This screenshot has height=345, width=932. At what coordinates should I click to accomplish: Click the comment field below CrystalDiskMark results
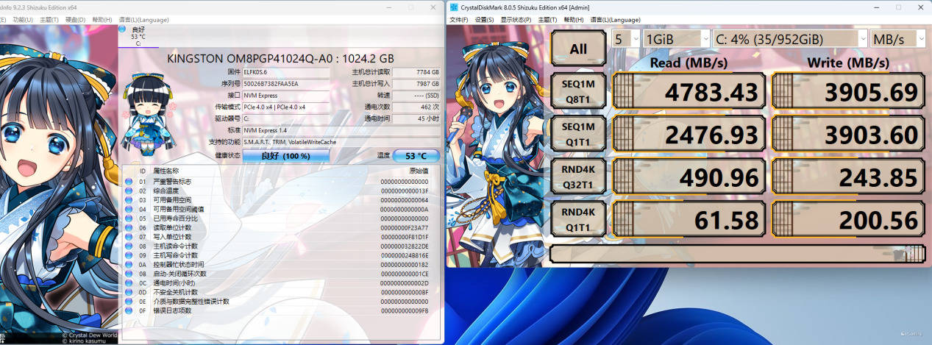[x=738, y=254]
